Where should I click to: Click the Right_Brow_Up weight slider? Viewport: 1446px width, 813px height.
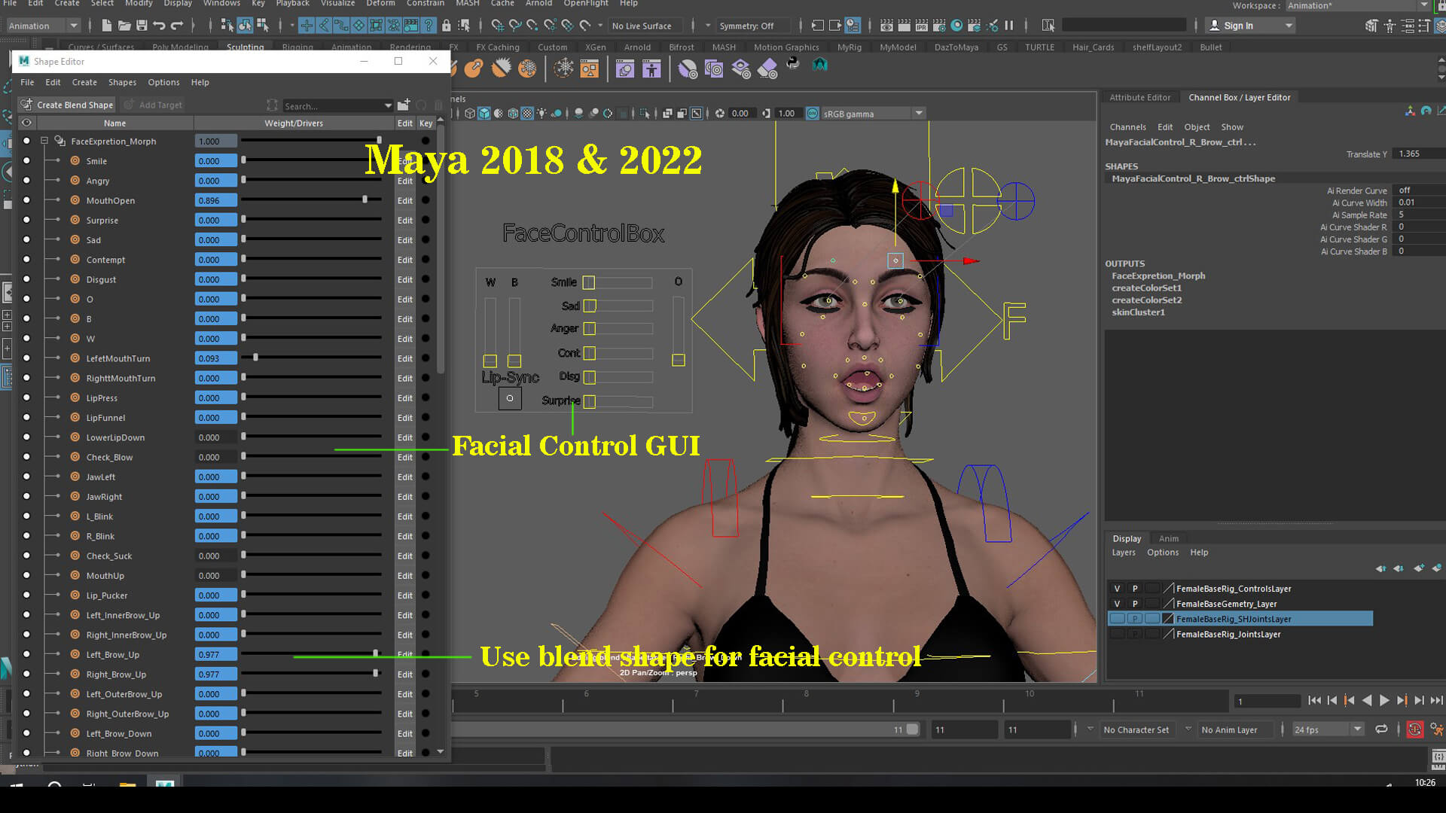point(311,674)
